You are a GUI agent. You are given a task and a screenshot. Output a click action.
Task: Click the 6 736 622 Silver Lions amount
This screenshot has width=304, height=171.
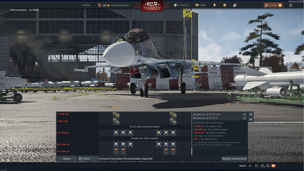[183, 5]
